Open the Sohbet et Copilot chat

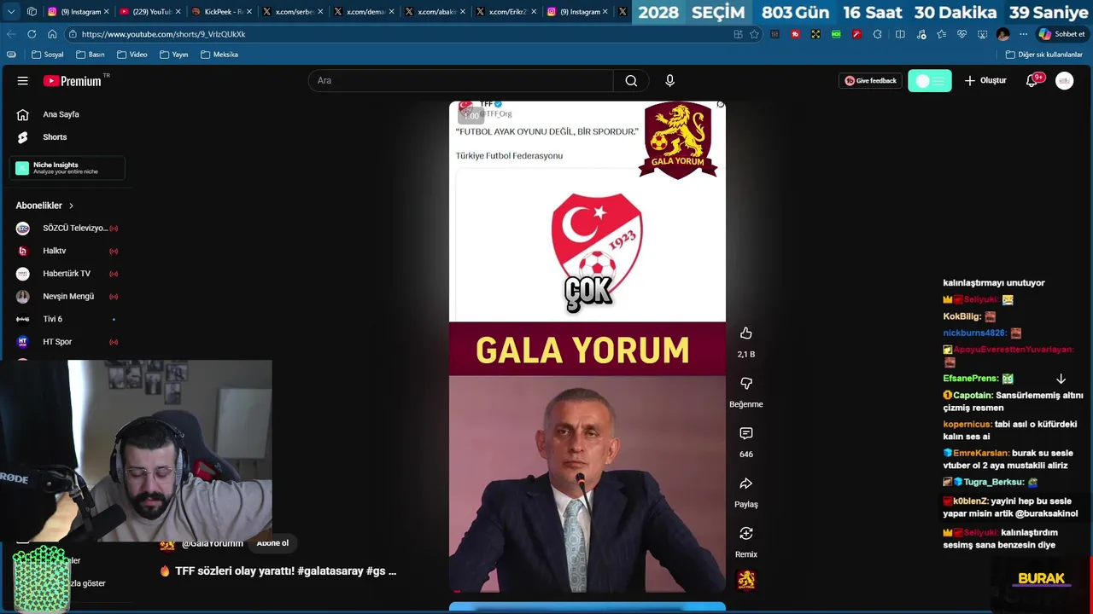pyautogui.click(x=1061, y=34)
